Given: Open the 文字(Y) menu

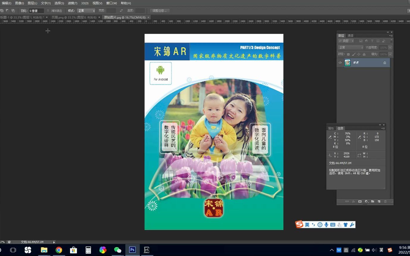Looking at the screenshot, I should point(46,3).
